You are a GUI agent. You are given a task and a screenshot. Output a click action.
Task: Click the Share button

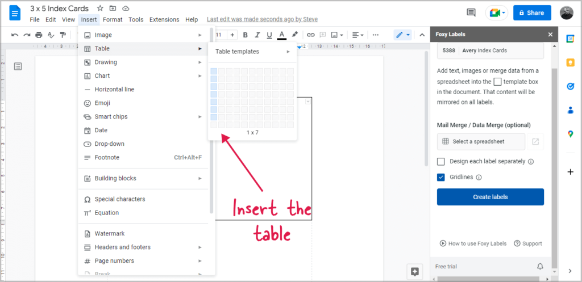click(x=532, y=12)
